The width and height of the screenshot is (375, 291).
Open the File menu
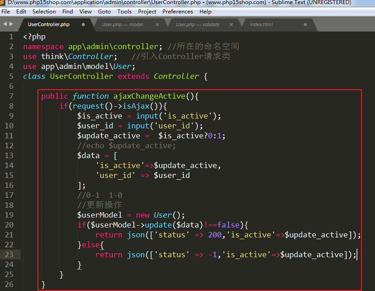pos(5,12)
